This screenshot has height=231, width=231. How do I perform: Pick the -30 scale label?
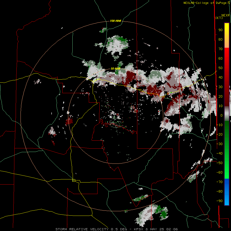(x=219, y=144)
